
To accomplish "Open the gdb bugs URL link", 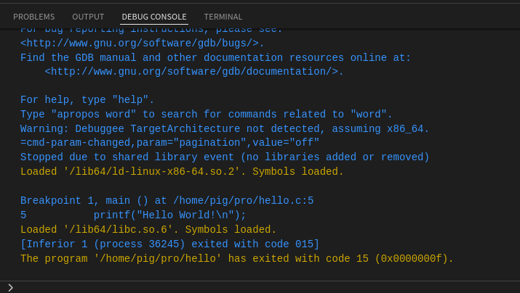I will tap(140, 44).
